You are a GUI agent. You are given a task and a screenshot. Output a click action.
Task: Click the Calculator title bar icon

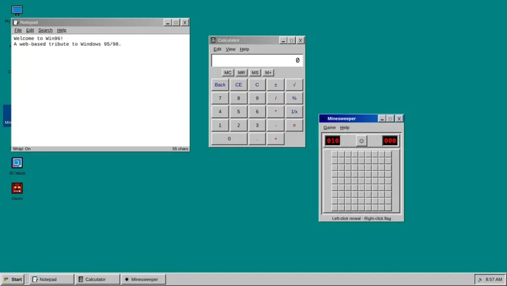tap(213, 40)
